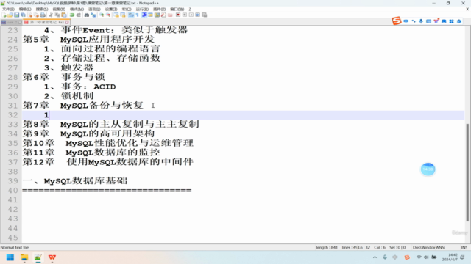Place cursor on line 32 after 1

49,115
